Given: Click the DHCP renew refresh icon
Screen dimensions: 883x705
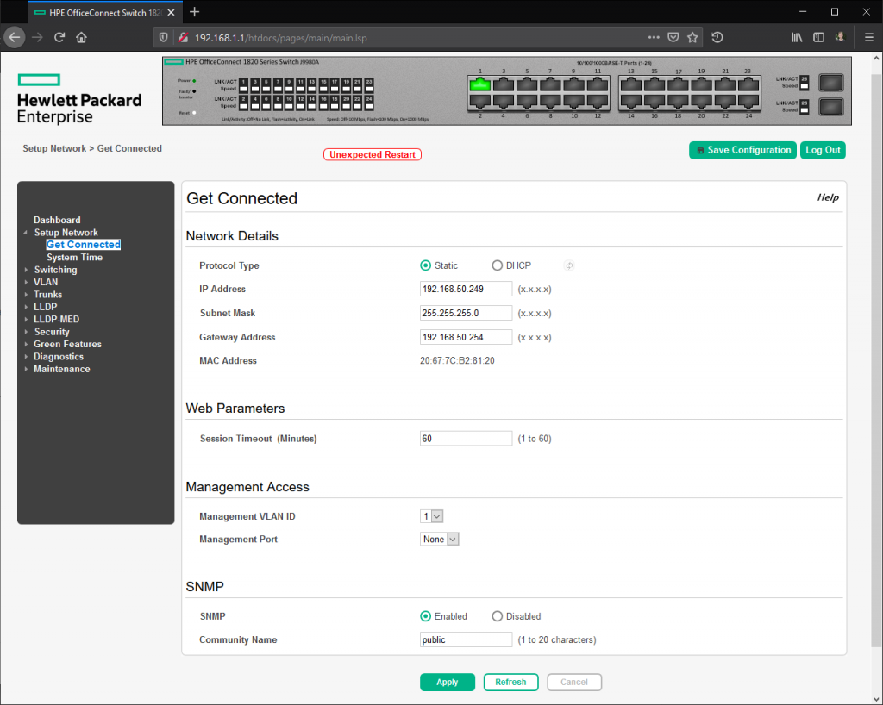Looking at the screenshot, I should click(569, 265).
